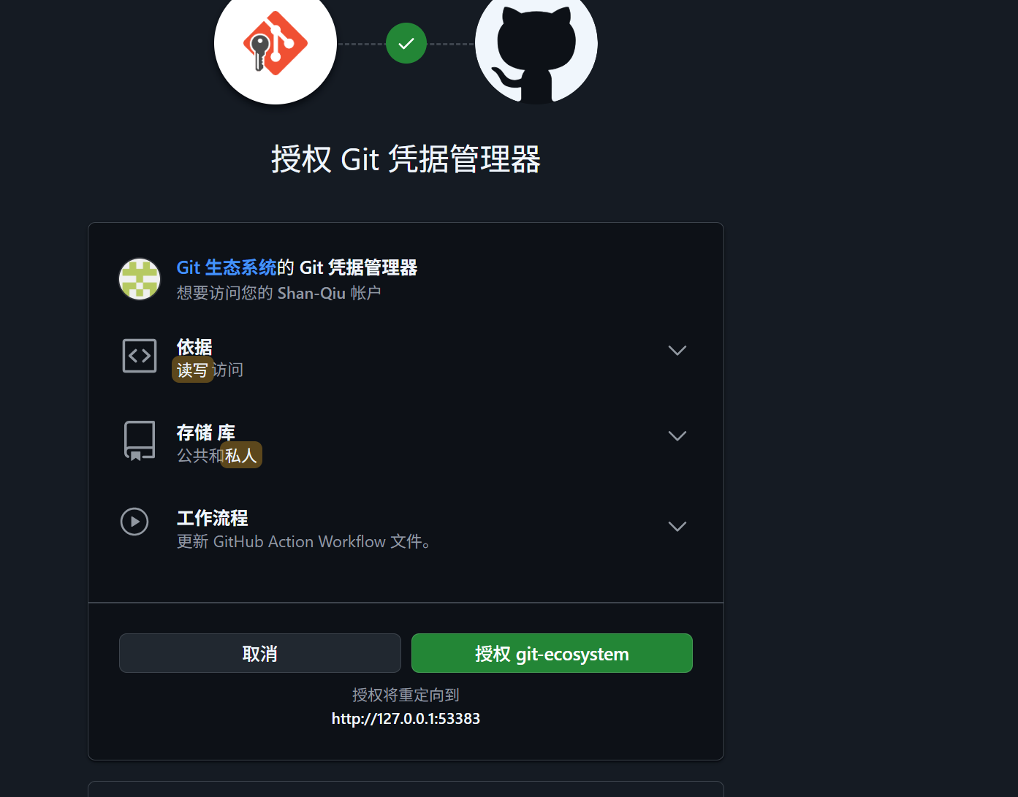
Task: Click the 依据 permission heading
Action: point(194,347)
